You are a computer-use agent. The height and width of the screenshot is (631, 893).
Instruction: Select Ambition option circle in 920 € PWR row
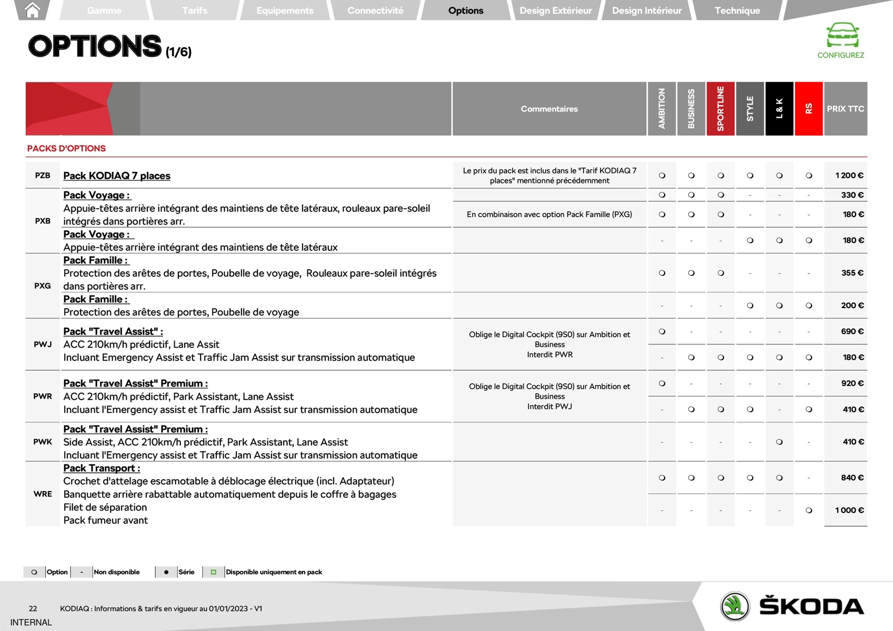point(662,383)
